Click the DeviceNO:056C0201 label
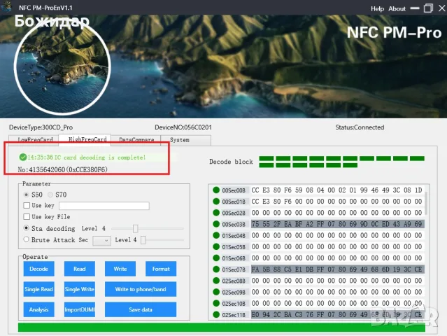The width and height of the screenshot is (447, 336). coord(183,127)
